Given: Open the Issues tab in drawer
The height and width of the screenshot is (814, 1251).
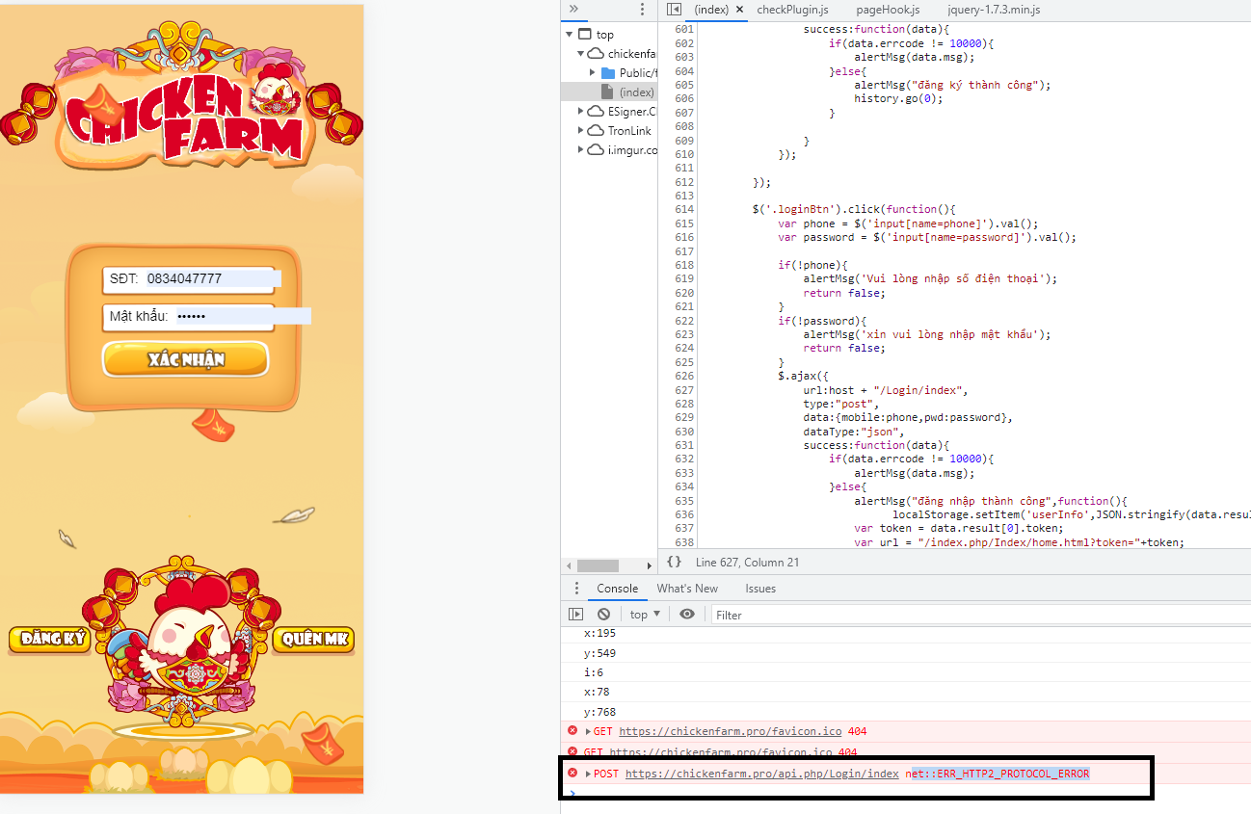Looking at the screenshot, I should 759,589.
